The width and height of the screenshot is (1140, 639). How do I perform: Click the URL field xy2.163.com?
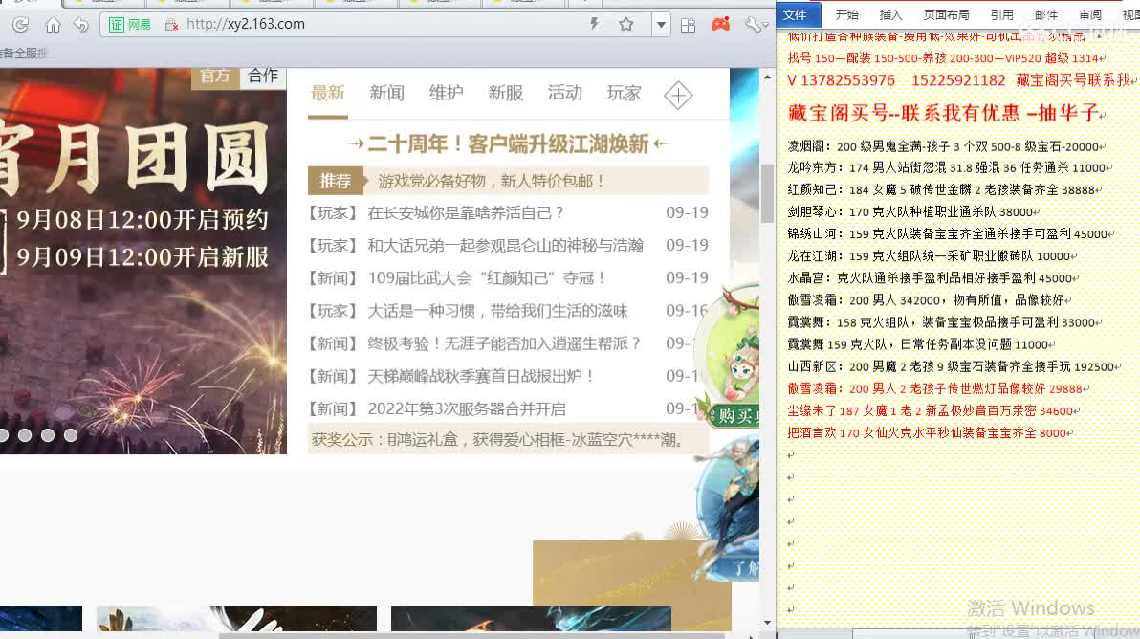point(245,24)
